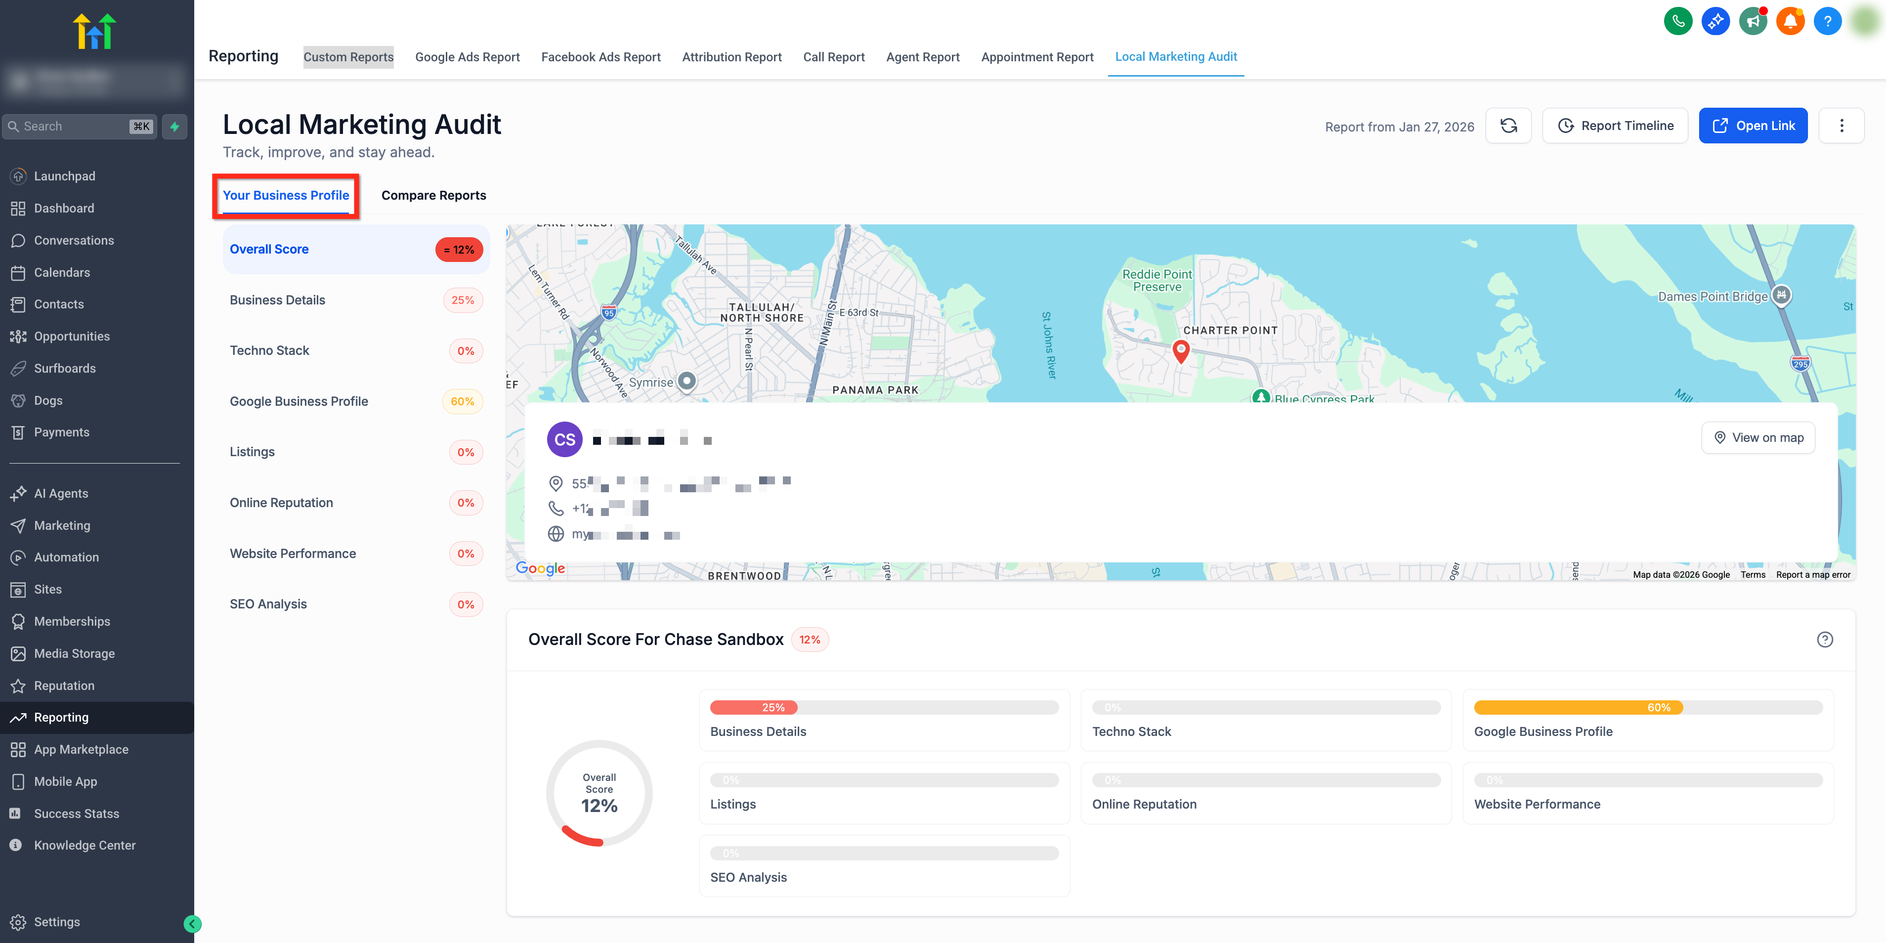Open the megaphone announcements icon
This screenshot has height=943, width=1886.
click(x=1752, y=21)
